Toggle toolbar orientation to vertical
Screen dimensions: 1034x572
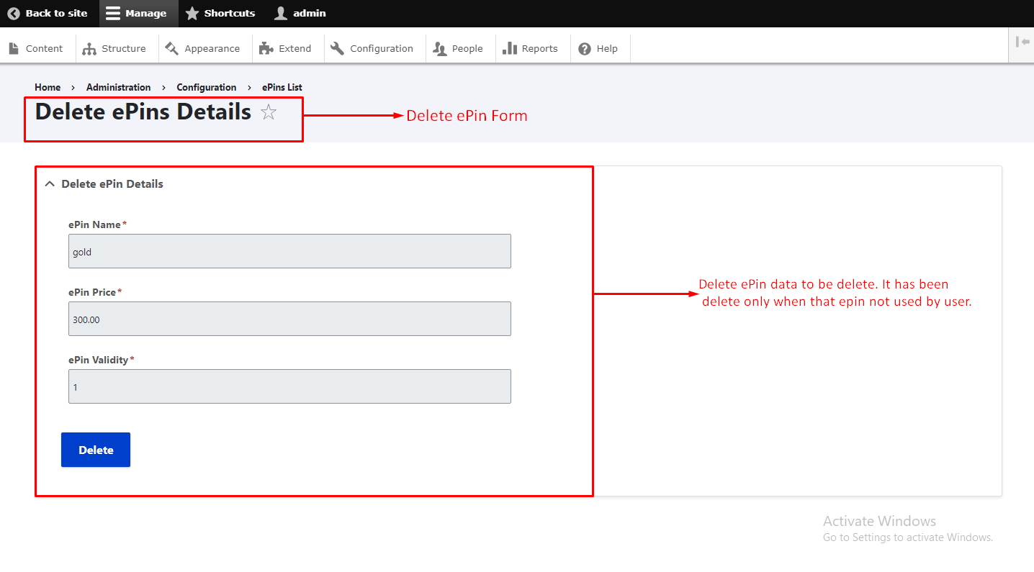point(1022,42)
